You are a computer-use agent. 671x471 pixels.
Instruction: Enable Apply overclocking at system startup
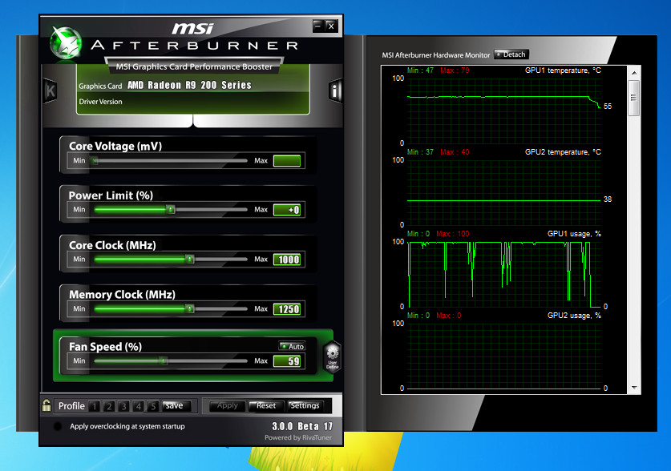click(58, 426)
